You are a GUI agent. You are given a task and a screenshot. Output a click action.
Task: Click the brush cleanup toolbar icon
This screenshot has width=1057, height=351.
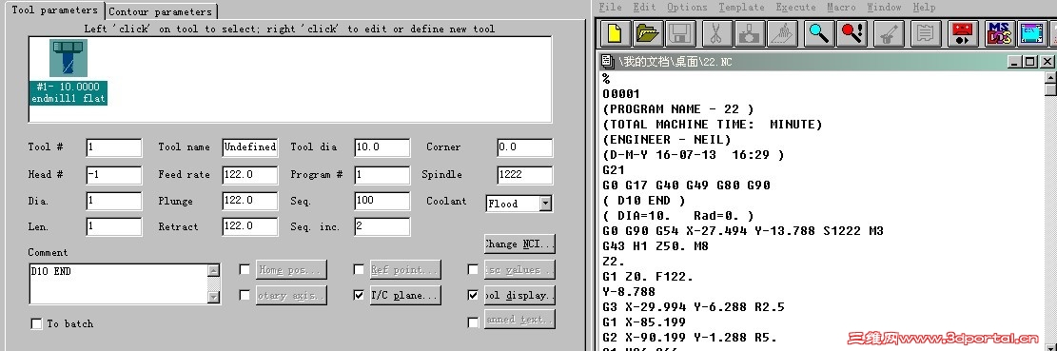pos(889,33)
